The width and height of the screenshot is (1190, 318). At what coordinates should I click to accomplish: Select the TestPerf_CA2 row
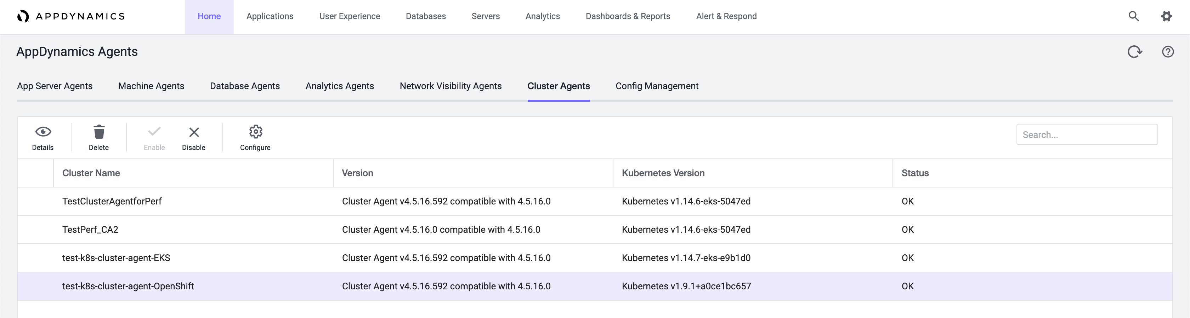click(595, 230)
